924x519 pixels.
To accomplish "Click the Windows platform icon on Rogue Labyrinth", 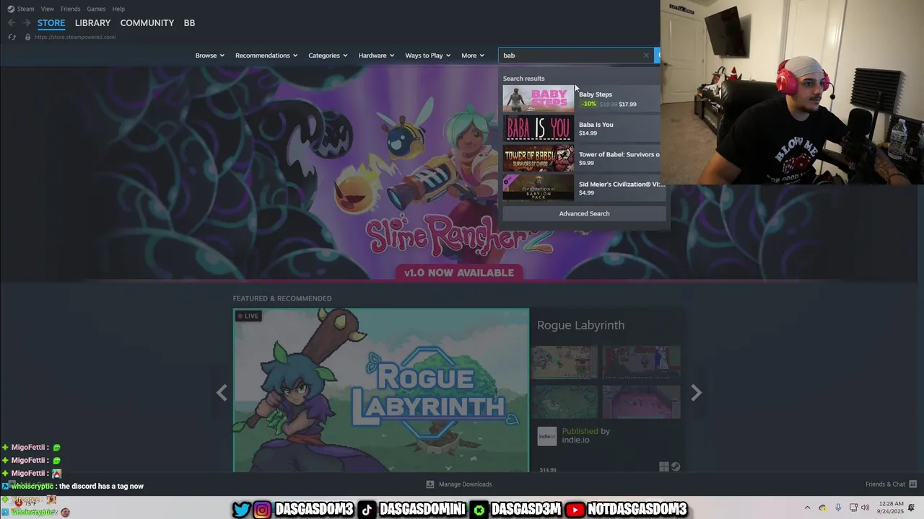I will coord(664,467).
